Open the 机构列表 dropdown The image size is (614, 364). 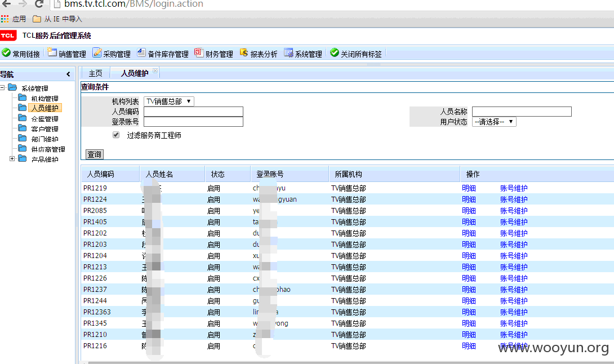169,101
